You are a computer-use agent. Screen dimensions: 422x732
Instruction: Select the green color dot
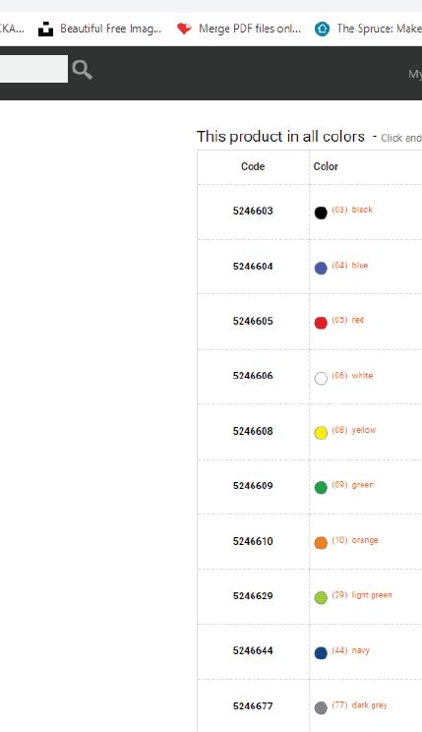pos(321,488)
